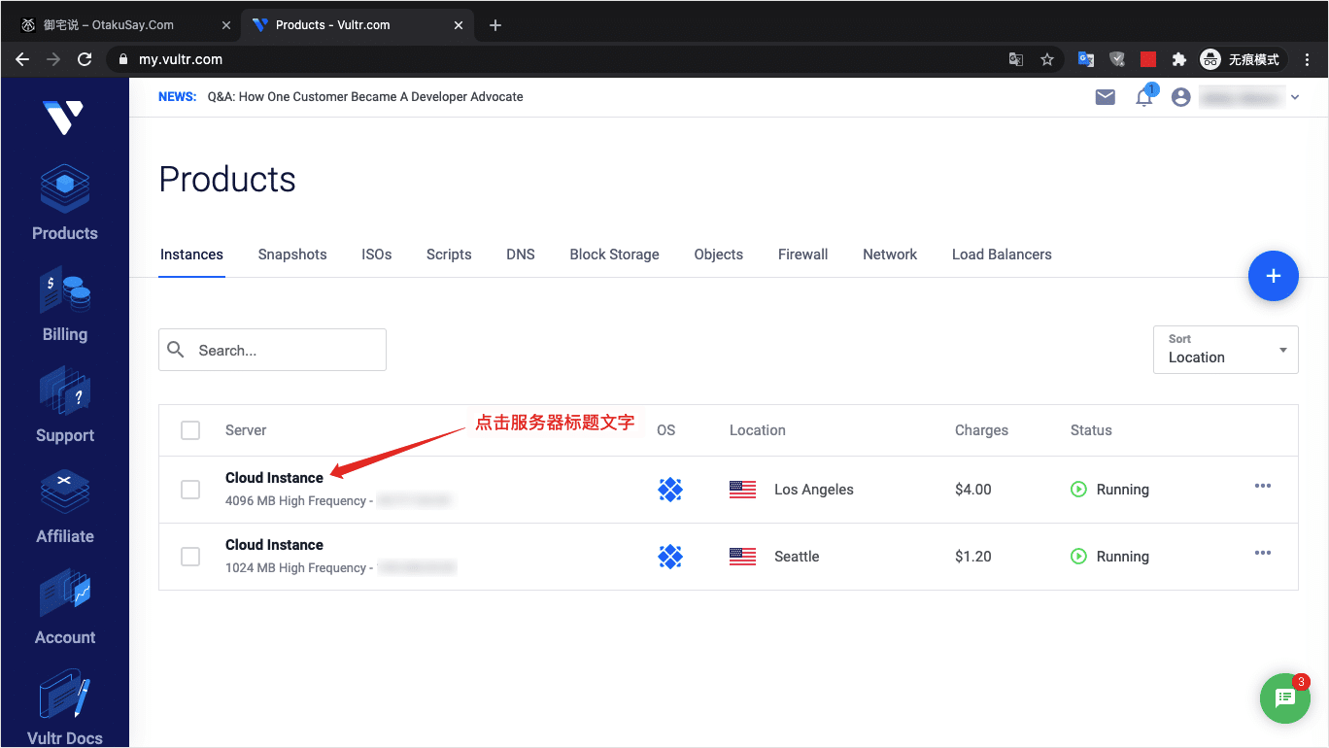Open the Firewall tab

coord(803,255)
